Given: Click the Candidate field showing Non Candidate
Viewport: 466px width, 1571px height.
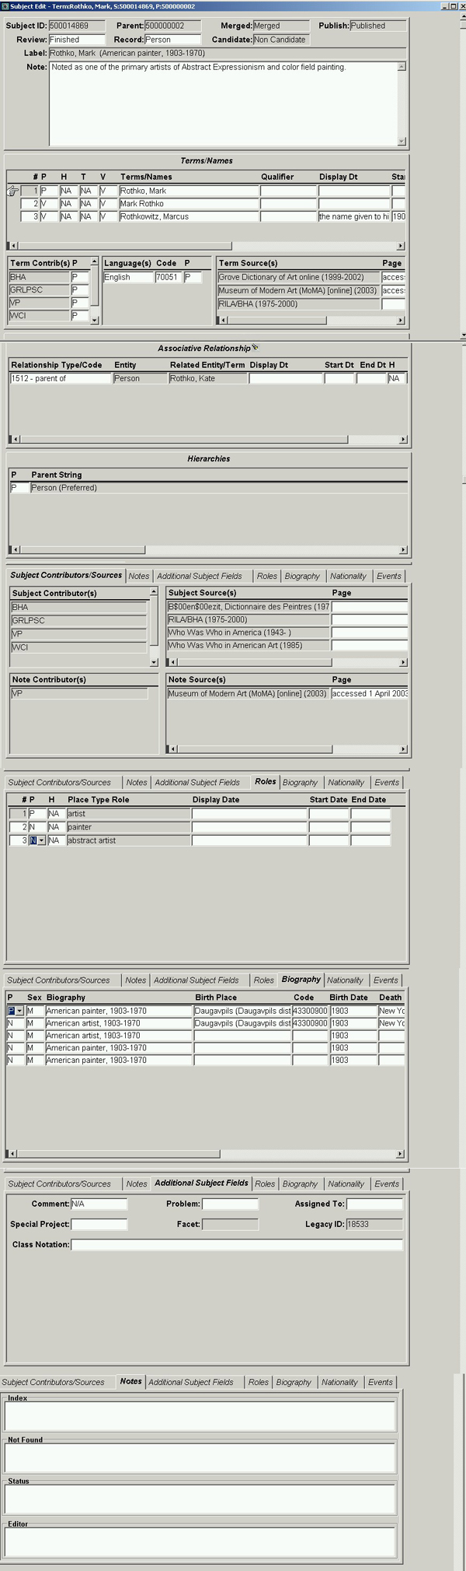Looking at the screenshot, I should 281,40.
